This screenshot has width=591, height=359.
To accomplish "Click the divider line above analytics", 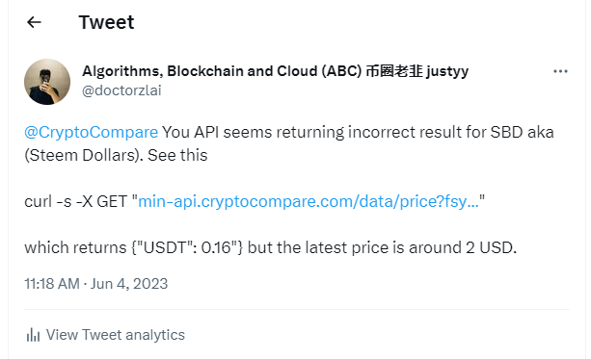I will pyautogui.click(x=297, y=310).
